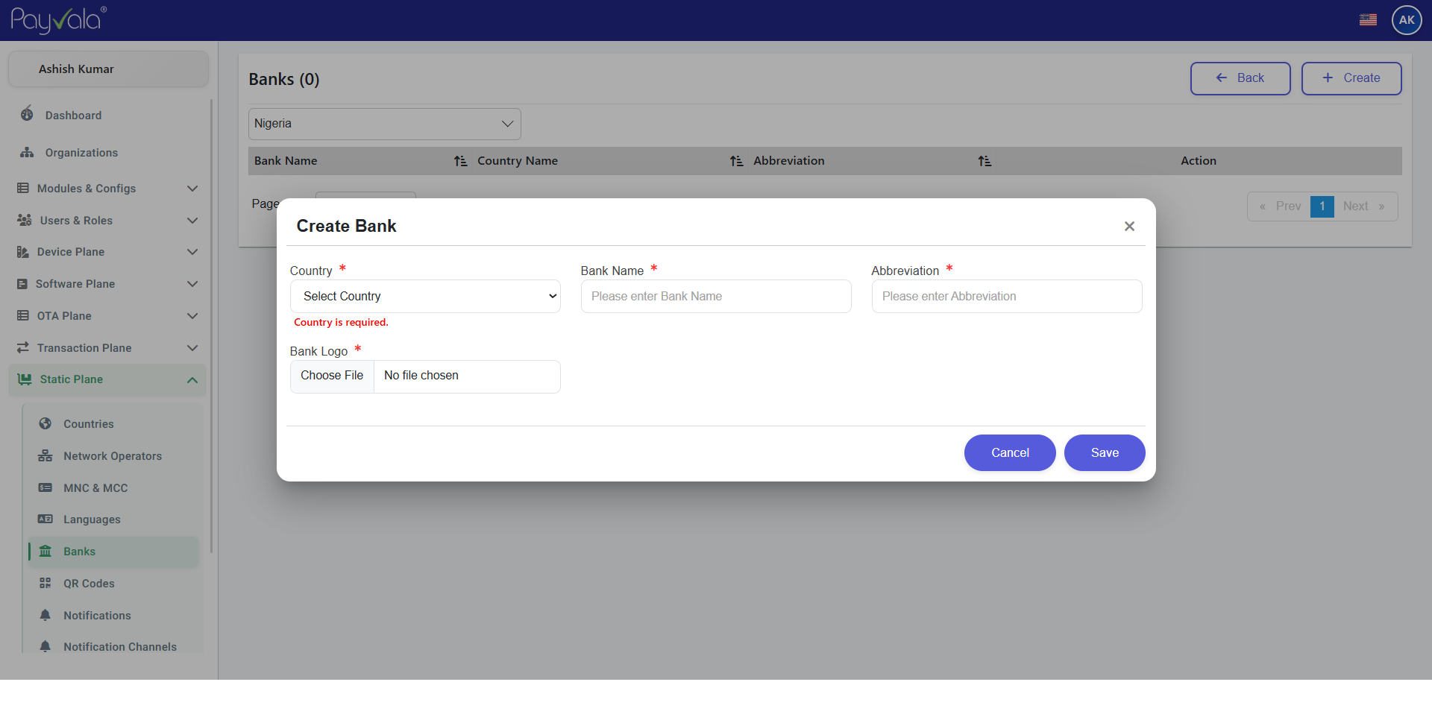
Task: Close the Create Bank dialog
Action: click(x=1129, y=226)
